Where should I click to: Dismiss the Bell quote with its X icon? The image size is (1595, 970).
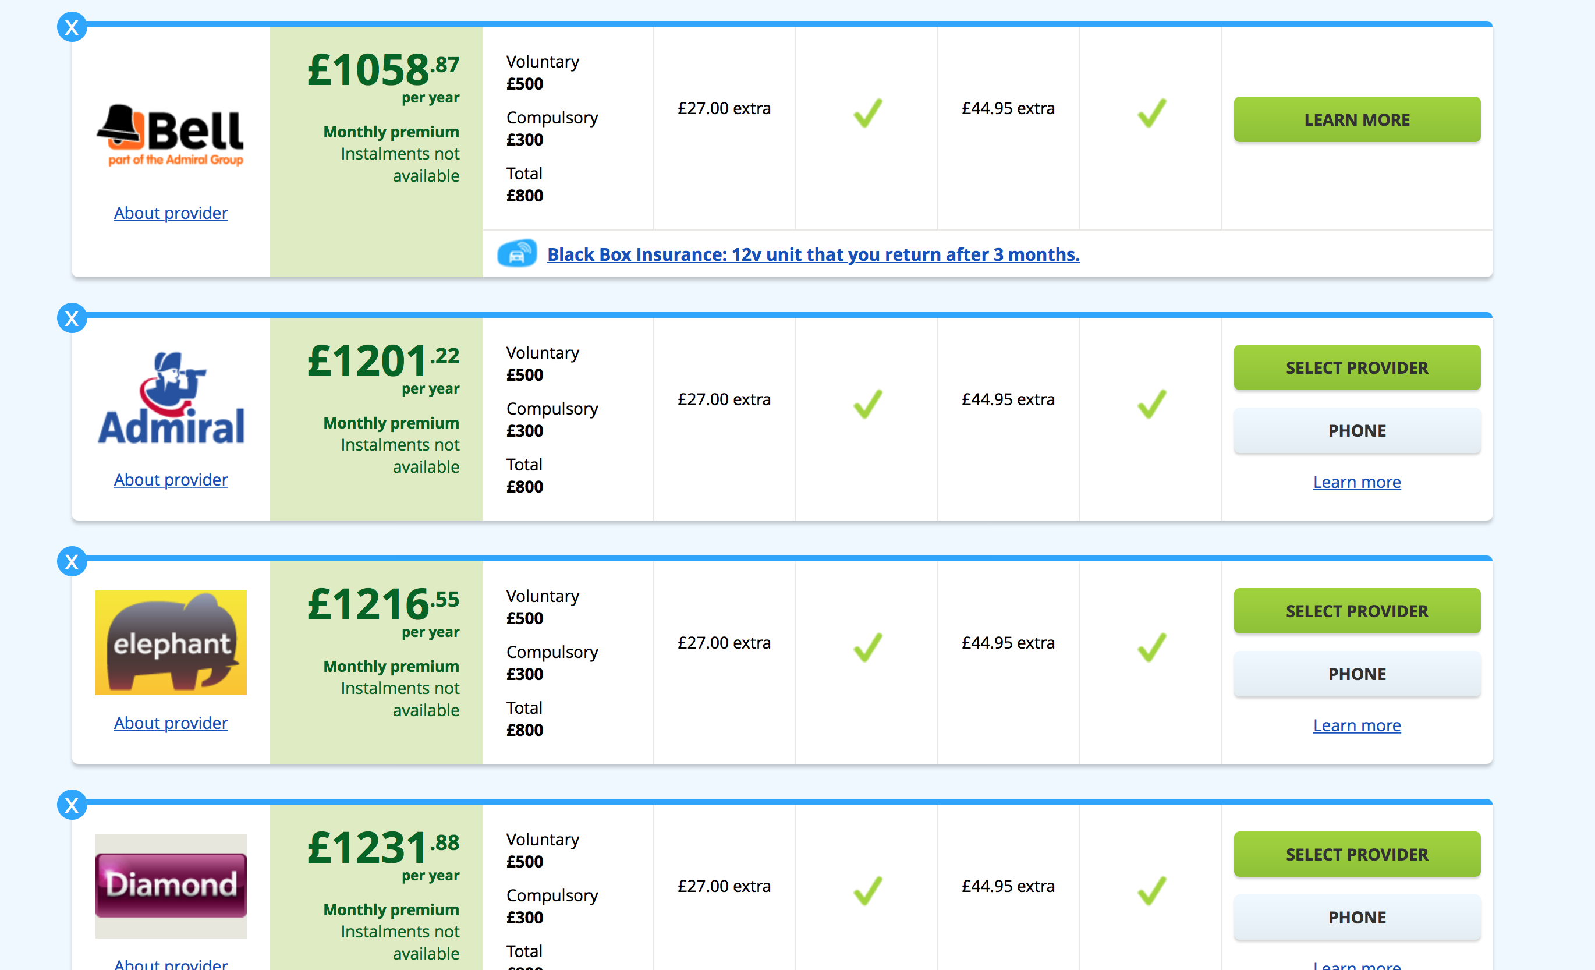(x=72, y=27)
